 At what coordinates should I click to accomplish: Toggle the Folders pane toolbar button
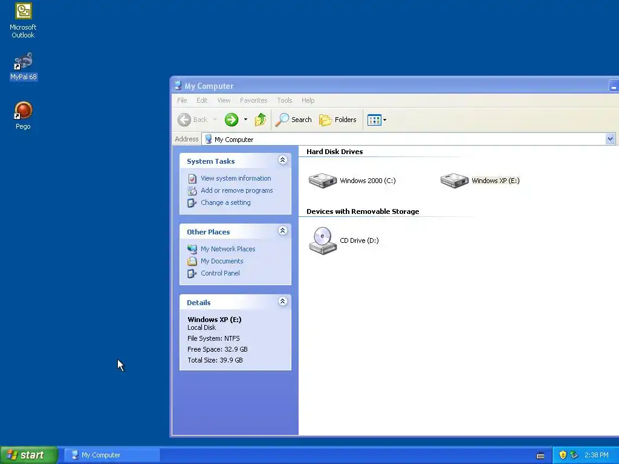(x=337, y=120)
